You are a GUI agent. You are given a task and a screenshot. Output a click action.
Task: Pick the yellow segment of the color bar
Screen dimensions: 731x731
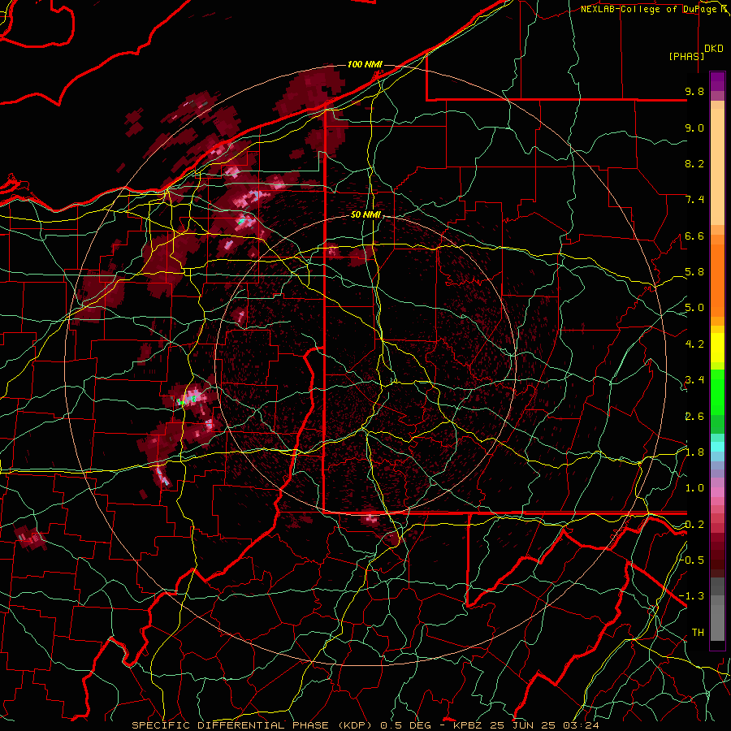point(717,348)
